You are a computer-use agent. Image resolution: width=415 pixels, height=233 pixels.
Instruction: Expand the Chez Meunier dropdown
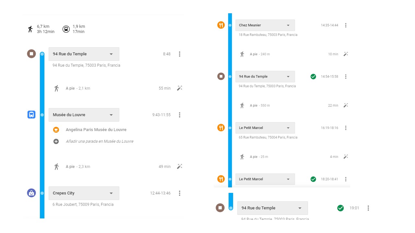(265, 25)
